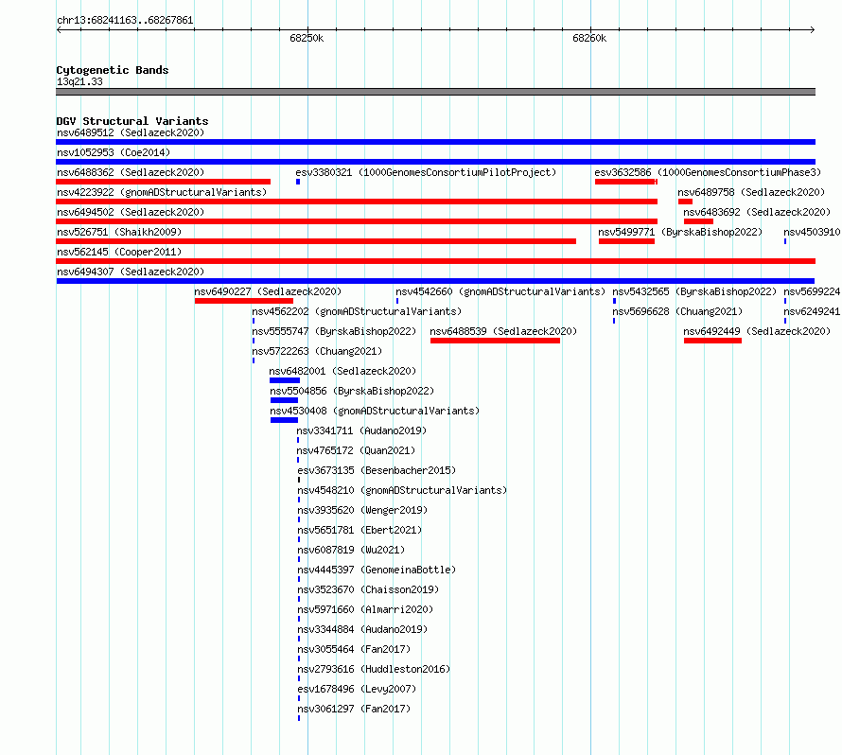Click the blue bar under nsv4530408
Image resolution: width=842 pixels, height=755 pixels.
coord(284,420)
